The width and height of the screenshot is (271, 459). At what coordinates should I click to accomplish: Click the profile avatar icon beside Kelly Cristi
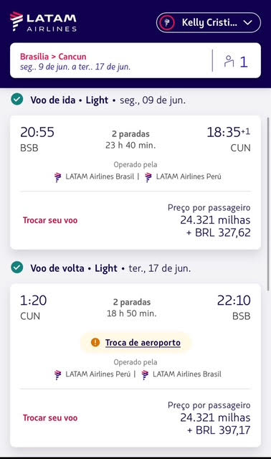tap(167, 22)
